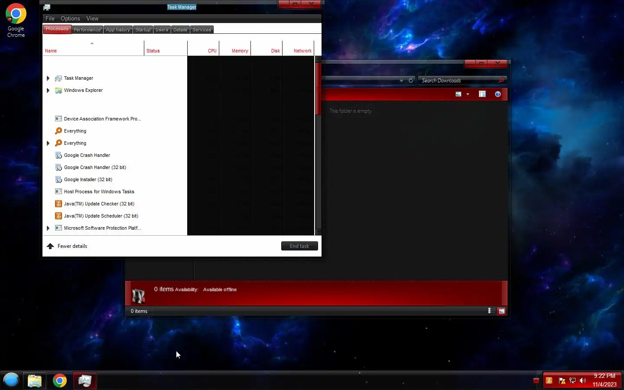Screen dimensions: 624x390
Task: Expand the Windows Explorer process row
Action: point(48,91)
